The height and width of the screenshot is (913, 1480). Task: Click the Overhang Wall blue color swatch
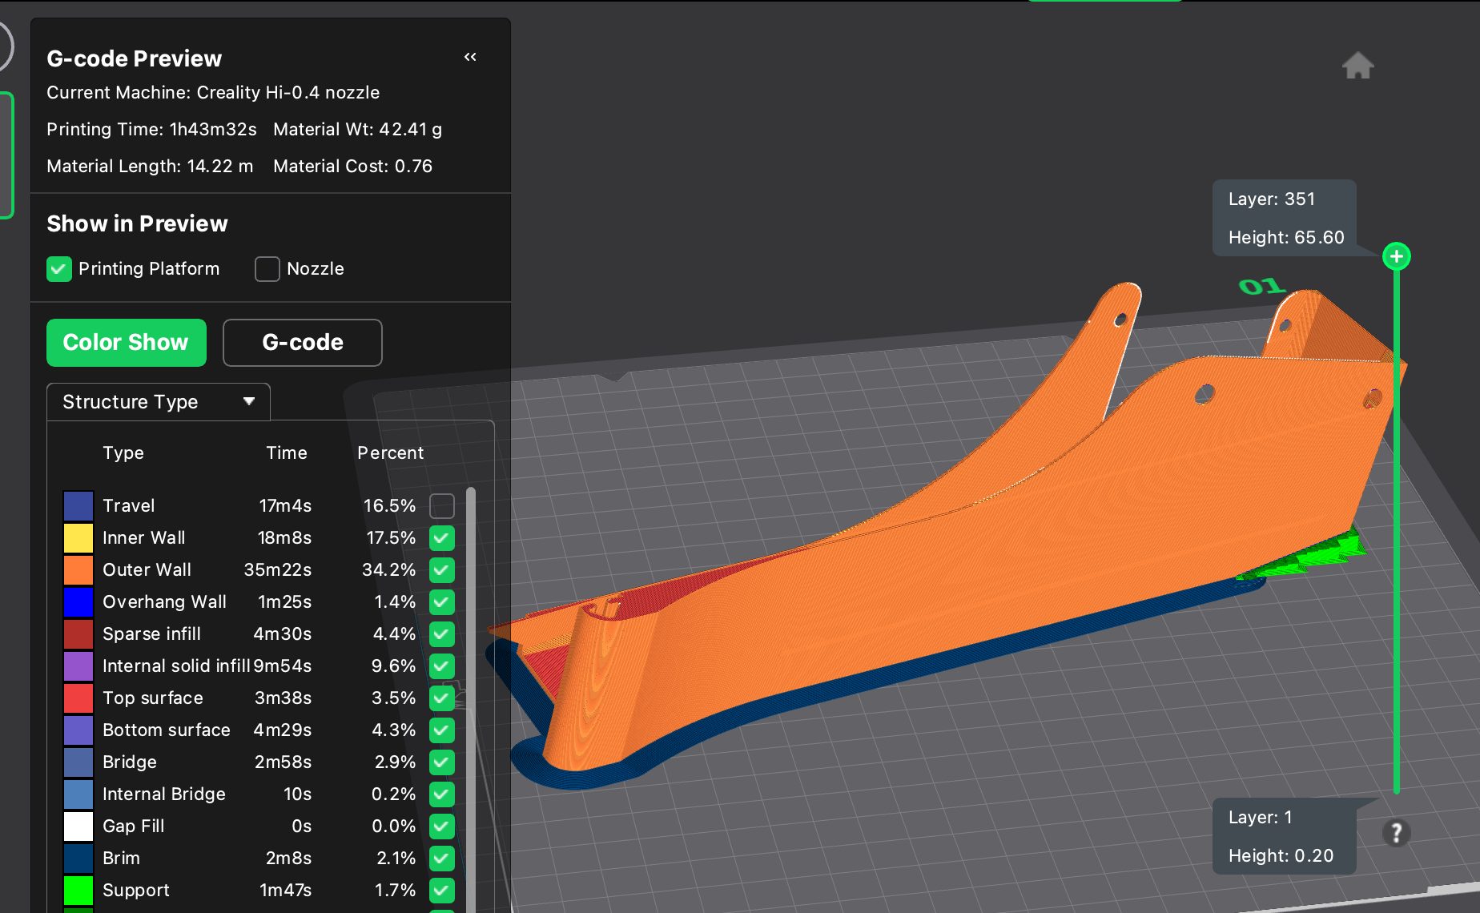tap(78, 601)
